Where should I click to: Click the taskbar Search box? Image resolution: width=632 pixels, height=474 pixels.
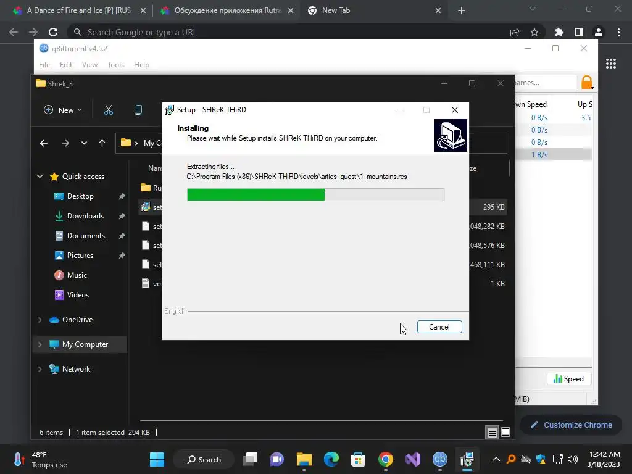click(x=204, y=459)
